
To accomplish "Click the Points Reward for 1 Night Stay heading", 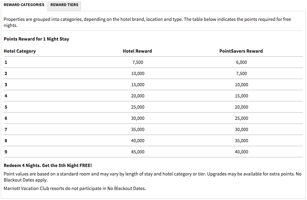I will tap(36, 39).
